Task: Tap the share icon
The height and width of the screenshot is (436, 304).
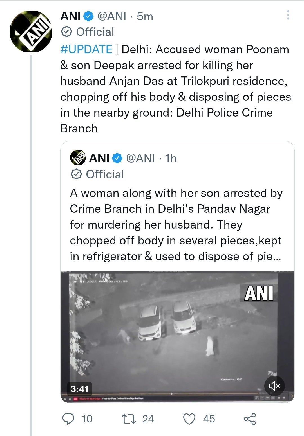Action: coord(250,419)
